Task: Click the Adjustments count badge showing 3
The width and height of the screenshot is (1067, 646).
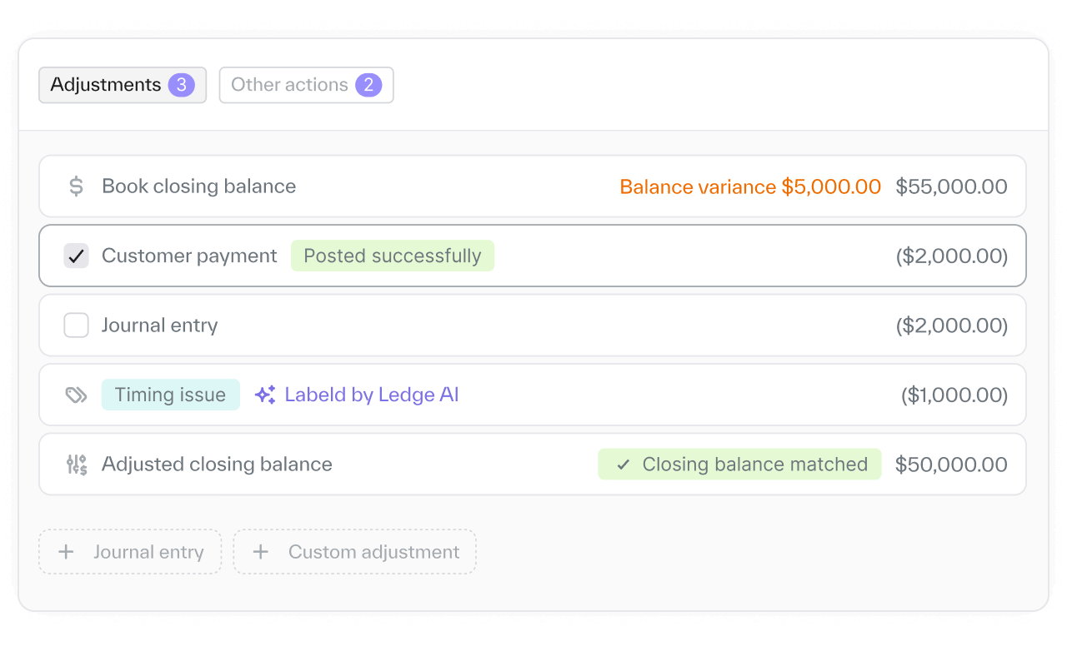Action: (x=181, y=85)
